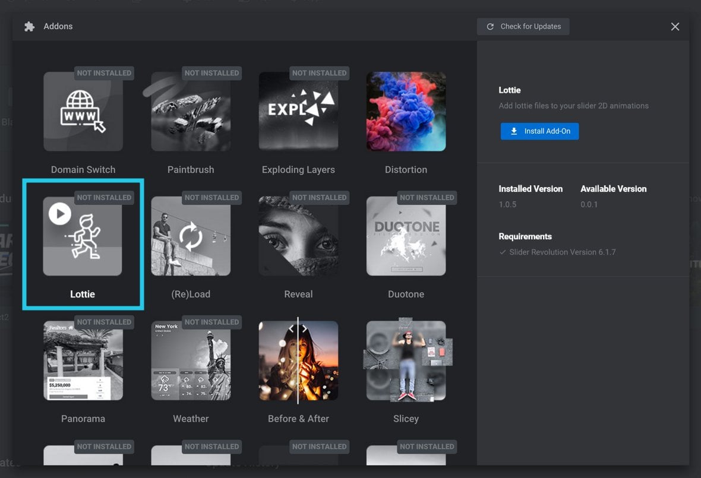Click the Reveal label
This screenshot has width=701, height=478.
(299, 295)
